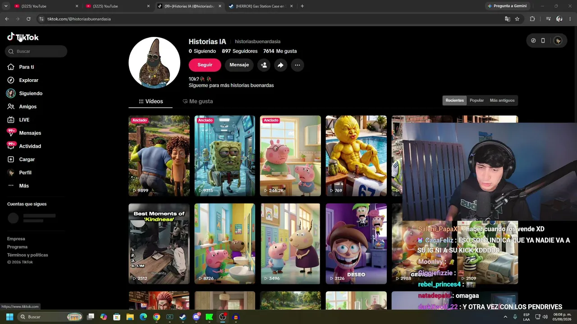Click the Mensaje button

coord(239,65)
